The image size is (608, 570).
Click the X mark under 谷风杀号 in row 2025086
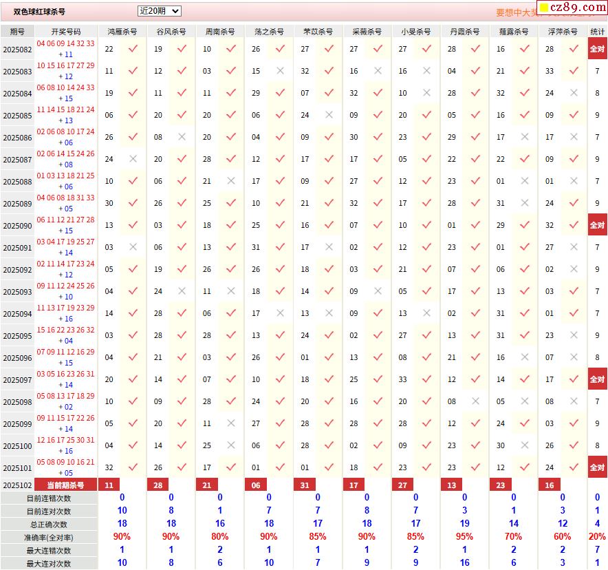(x=182, y=137)
